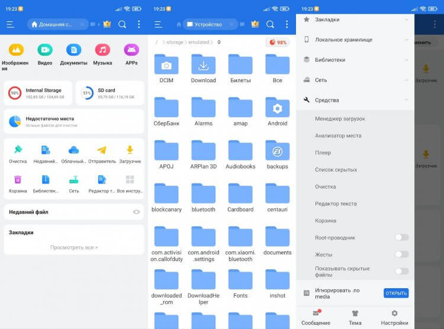Image resolution: width=444 pixels, height=329 pixels.
Task: Open the Internal Storage card
Action: [38, 93]
